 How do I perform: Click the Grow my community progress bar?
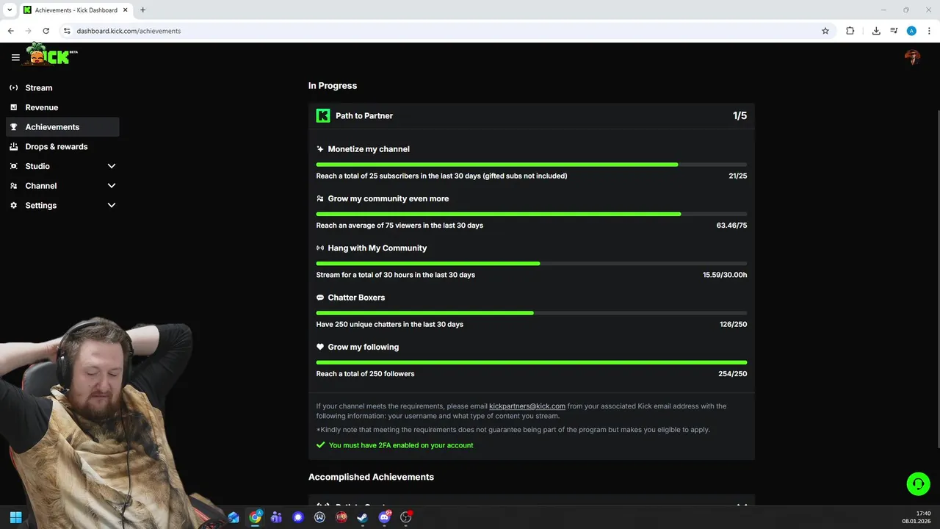click(532, 214)
